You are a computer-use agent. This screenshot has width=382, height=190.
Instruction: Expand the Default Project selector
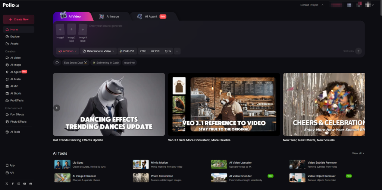tap(311, 5)
